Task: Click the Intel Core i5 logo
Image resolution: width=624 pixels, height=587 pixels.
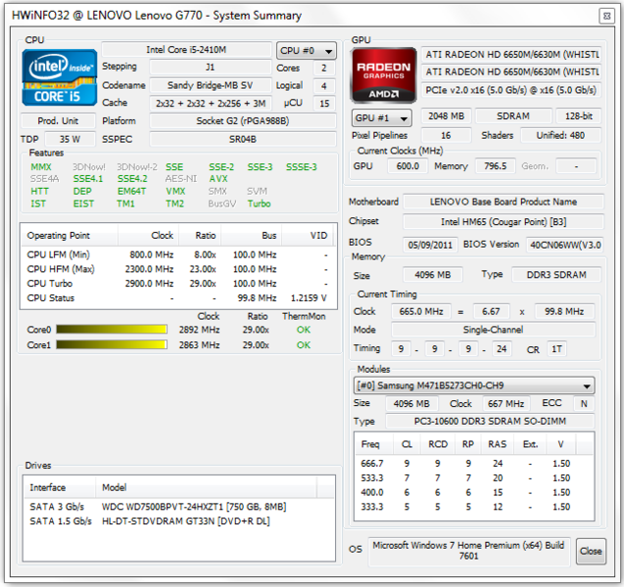Action: 60,77
